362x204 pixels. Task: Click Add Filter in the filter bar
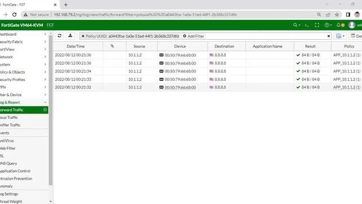193,36
